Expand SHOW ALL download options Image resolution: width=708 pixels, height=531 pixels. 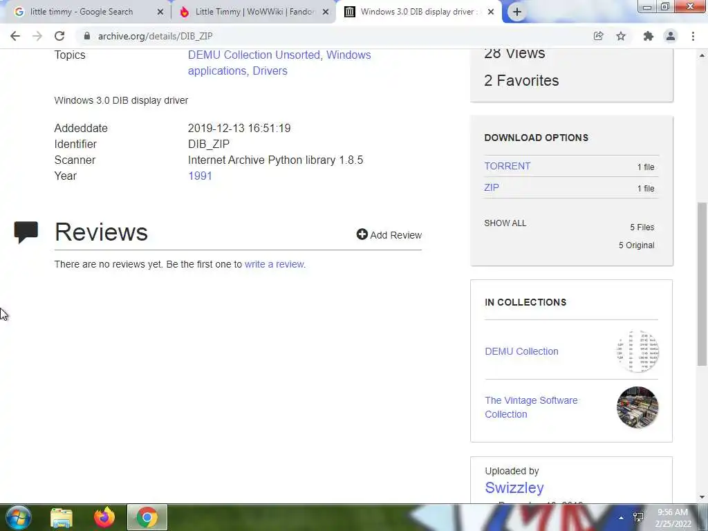coord(505,223)
